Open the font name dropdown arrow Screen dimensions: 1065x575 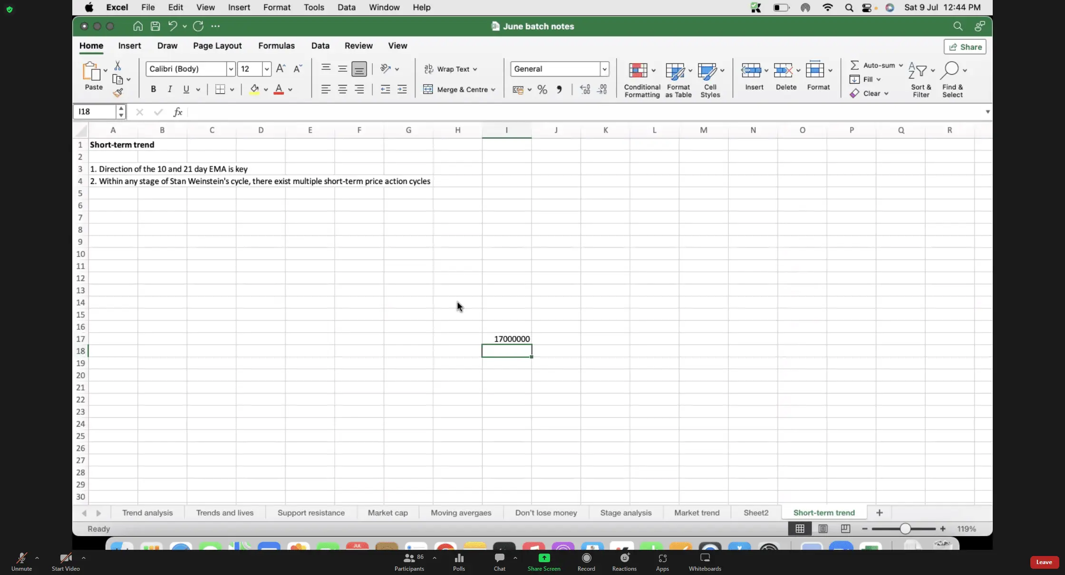[x=231, y=69]
